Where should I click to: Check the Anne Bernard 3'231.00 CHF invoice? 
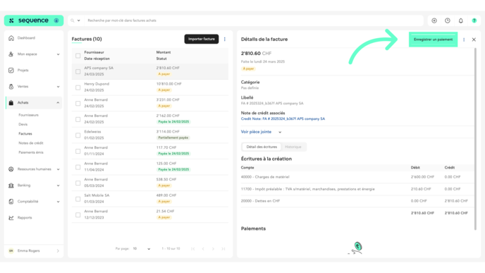click(78, 104)
